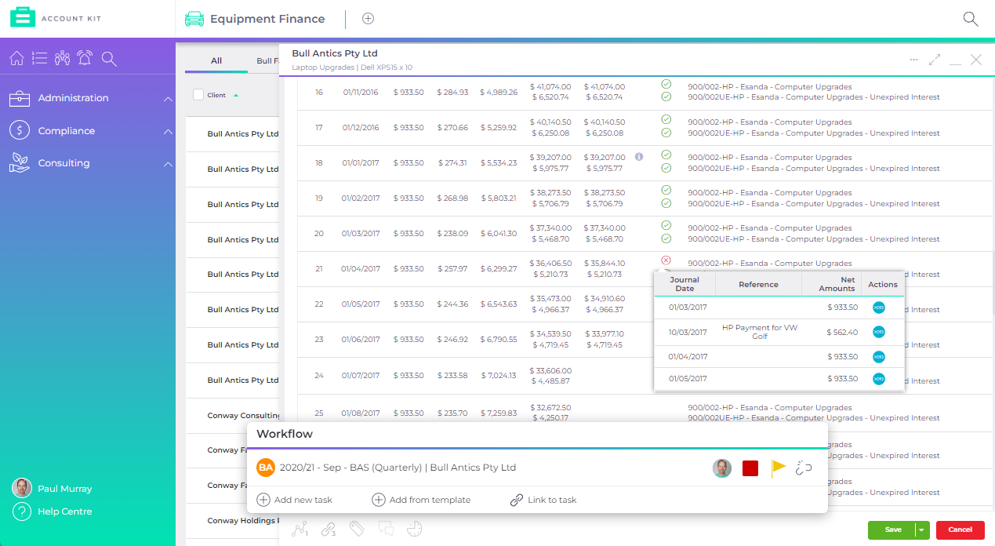This screenshot has height=546, width=995.
Task: Collapse the Compliance section chevron
Action: click(168, 132)
